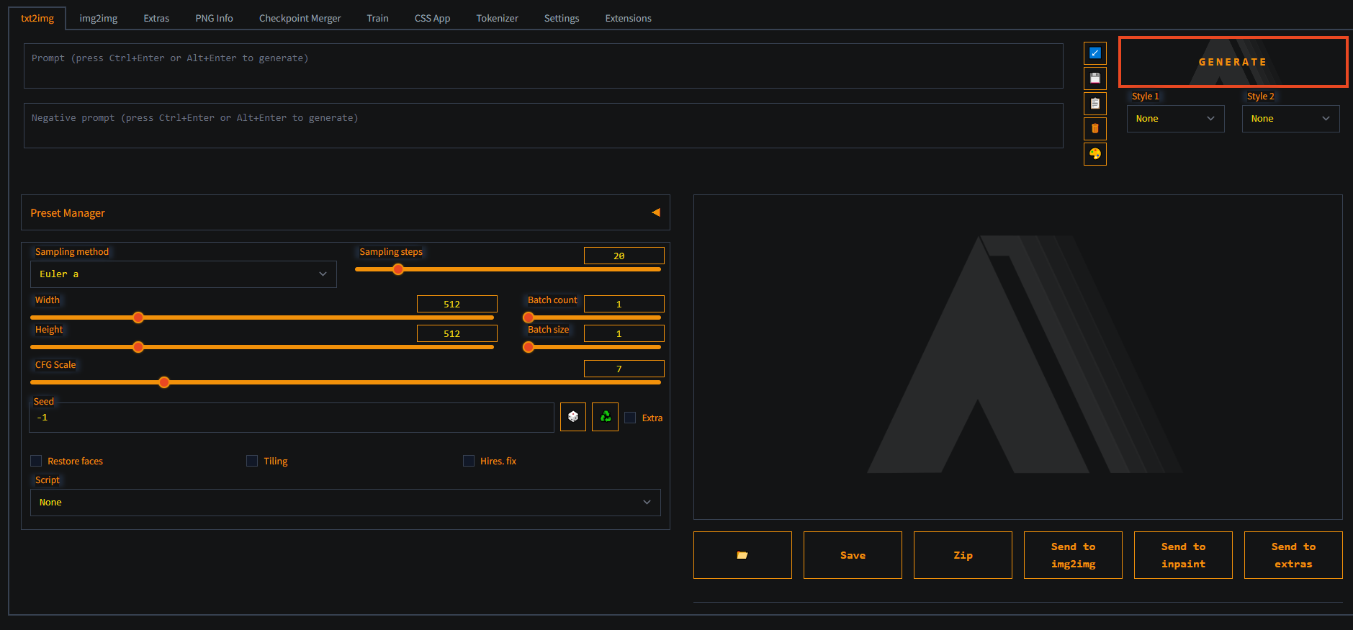Click the Batch count number field
1353x630 pixels.
point(624,304)
